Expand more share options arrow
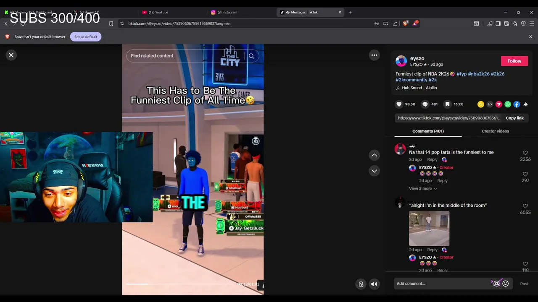The image size is (538, 302). tap(525, 104)
